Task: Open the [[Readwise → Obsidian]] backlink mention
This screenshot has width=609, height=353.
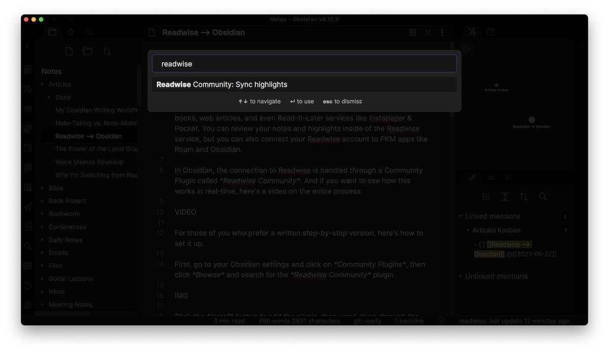Action: tap(503, 249)
